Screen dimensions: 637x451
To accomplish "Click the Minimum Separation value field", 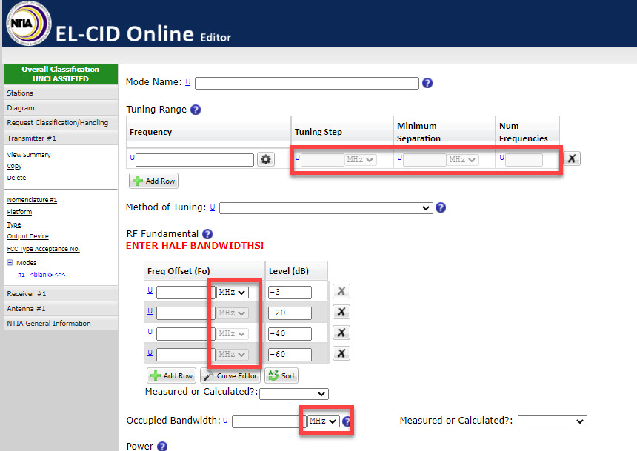I will click(x=425, y=160).
